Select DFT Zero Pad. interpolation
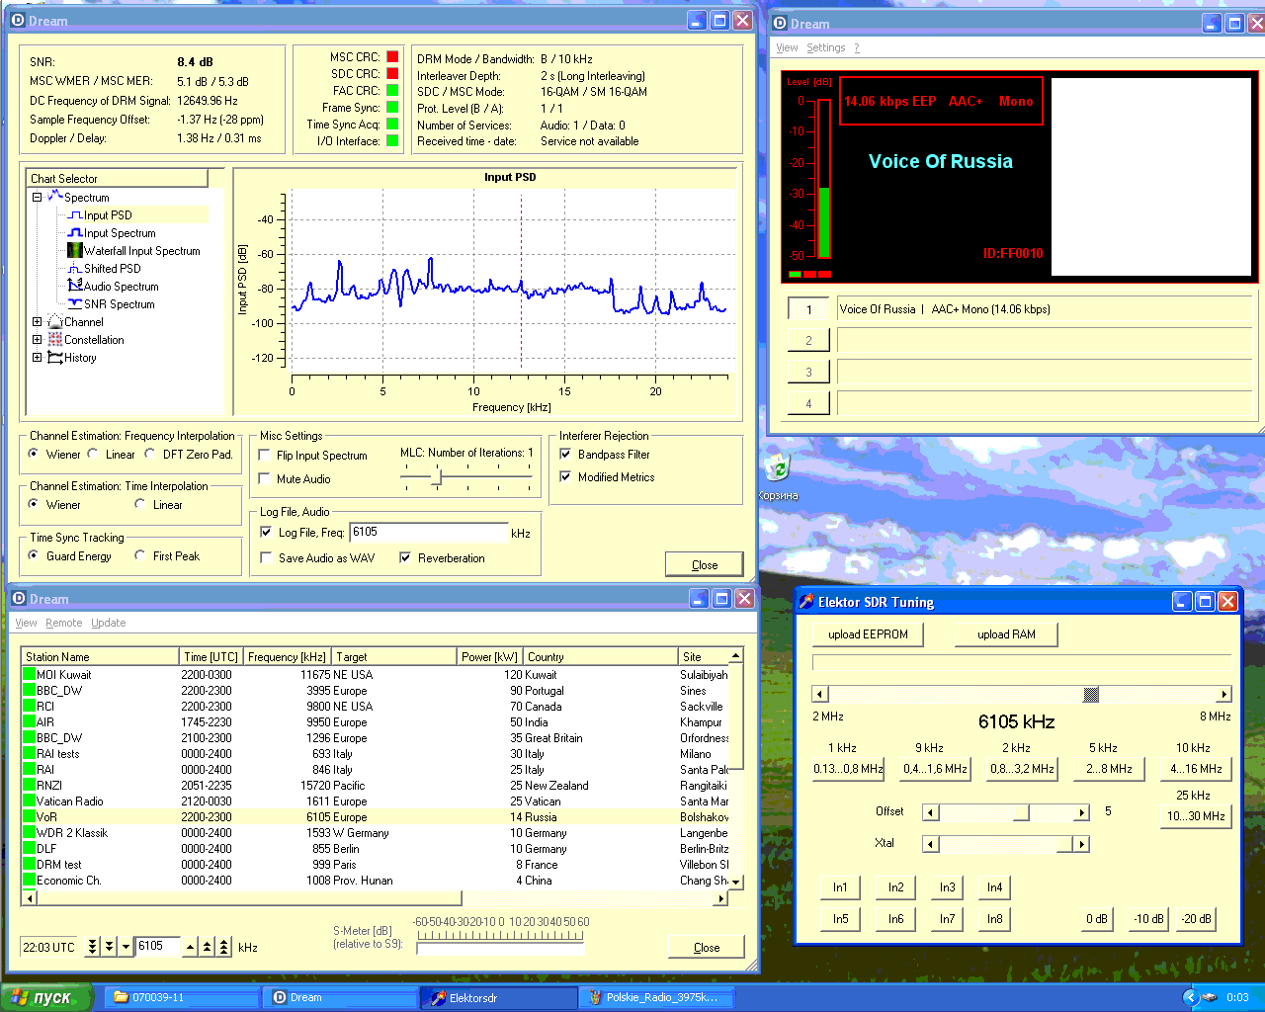 [x=150, y=454]
